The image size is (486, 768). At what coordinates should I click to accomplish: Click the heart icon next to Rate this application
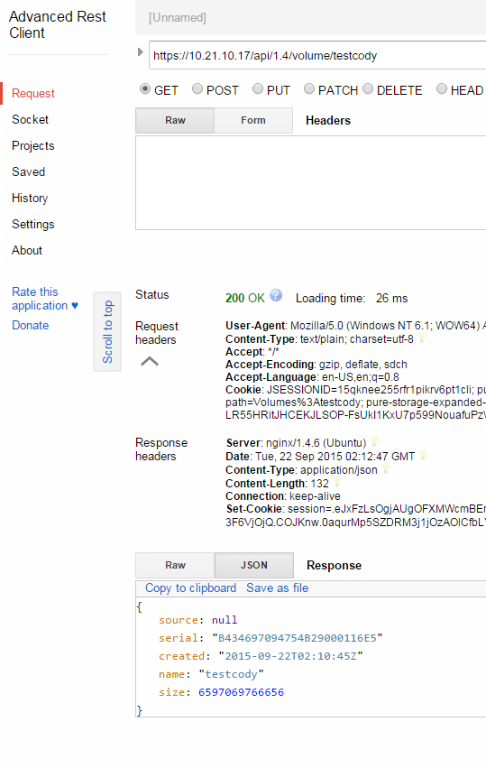[x=75, y=306]
